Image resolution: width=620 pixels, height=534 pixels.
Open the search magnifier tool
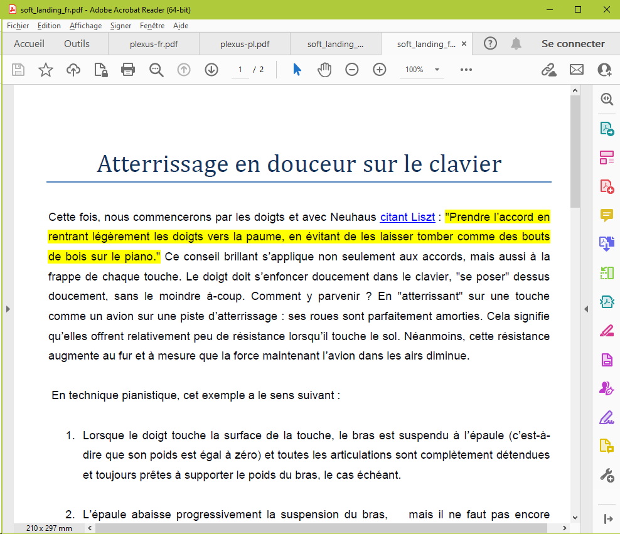pos(156,70)
